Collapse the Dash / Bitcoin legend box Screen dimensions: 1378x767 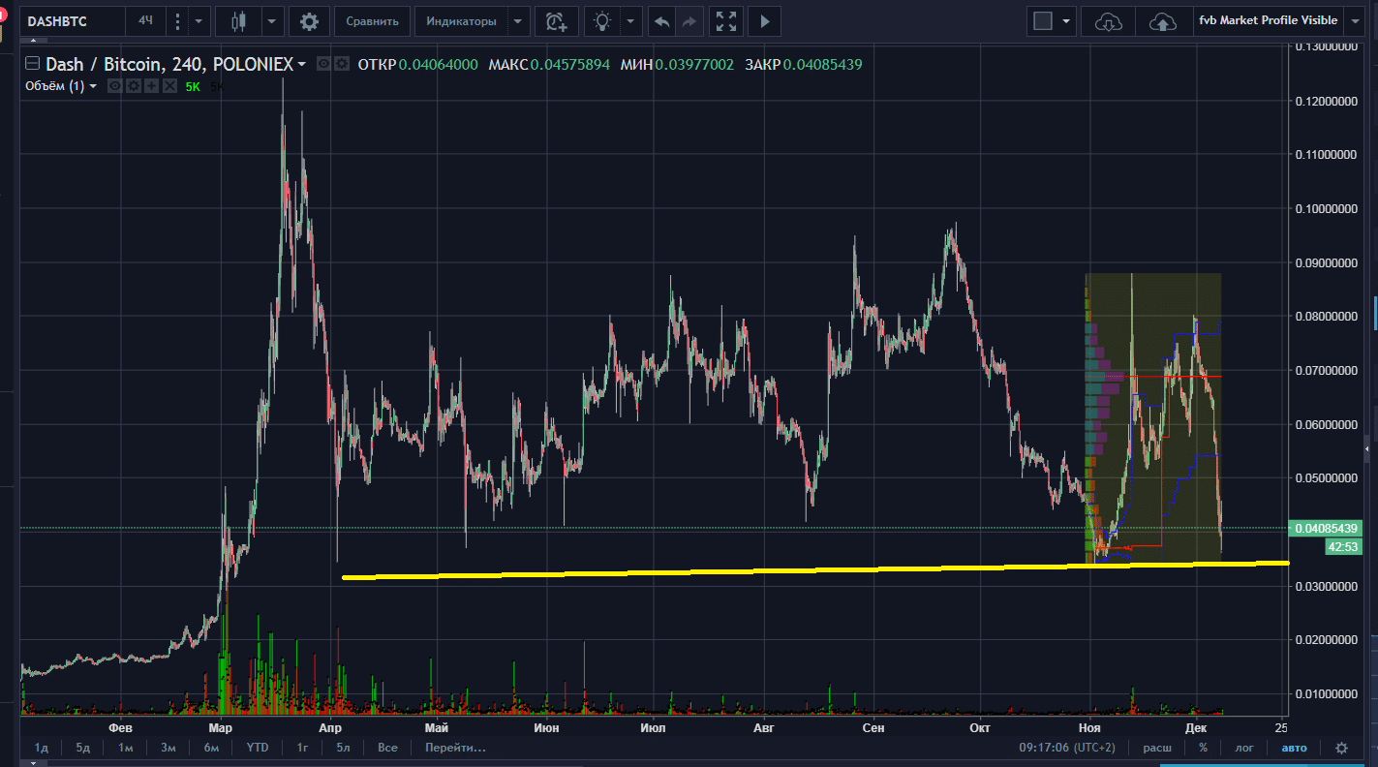[32, 64]
